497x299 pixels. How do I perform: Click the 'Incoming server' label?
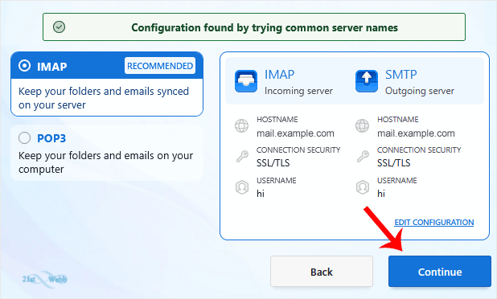click(298, 91)
